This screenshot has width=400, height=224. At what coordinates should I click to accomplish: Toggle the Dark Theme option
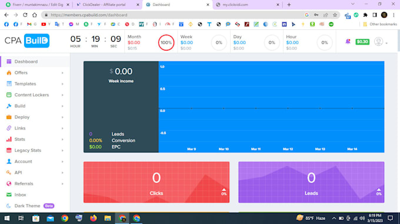(35, 206)
